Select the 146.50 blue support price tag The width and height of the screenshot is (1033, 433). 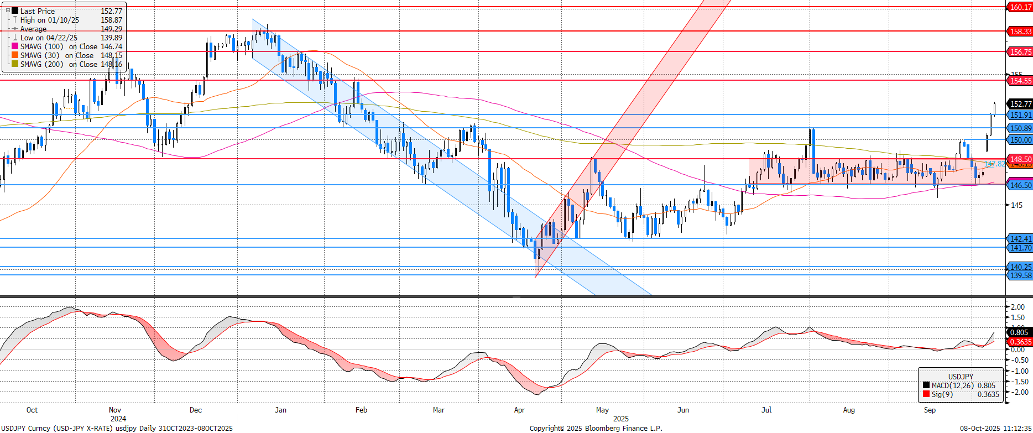point(1020,185)
